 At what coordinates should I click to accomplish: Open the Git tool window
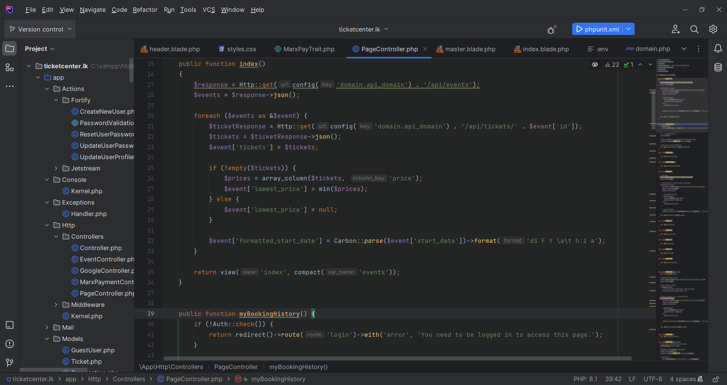[x=10, y=362]
